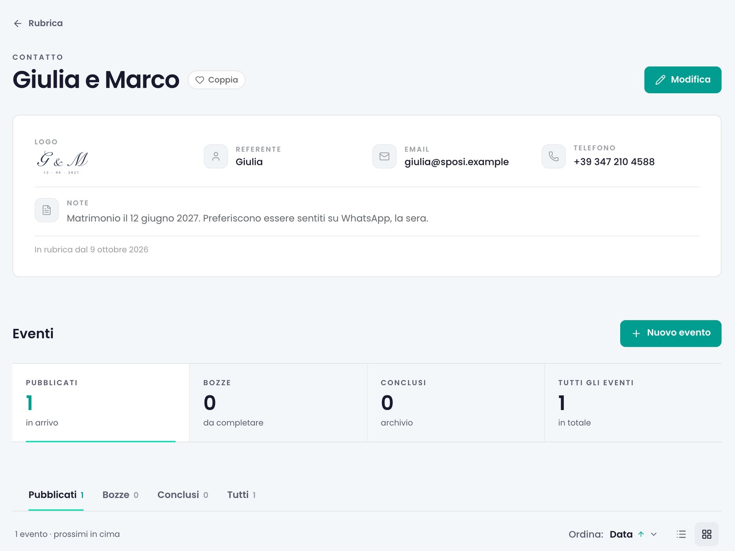Viewport: 735px width, 551px height.
Task: Click the Giulia e Marco heading
Action: click(x=96, y=80)
